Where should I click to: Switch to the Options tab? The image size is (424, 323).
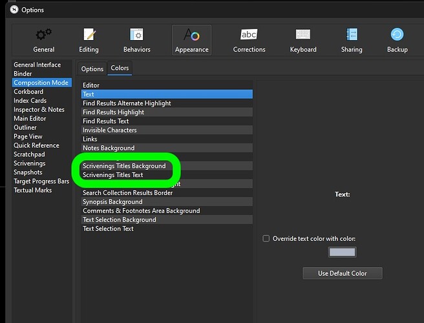click(92, 69)
